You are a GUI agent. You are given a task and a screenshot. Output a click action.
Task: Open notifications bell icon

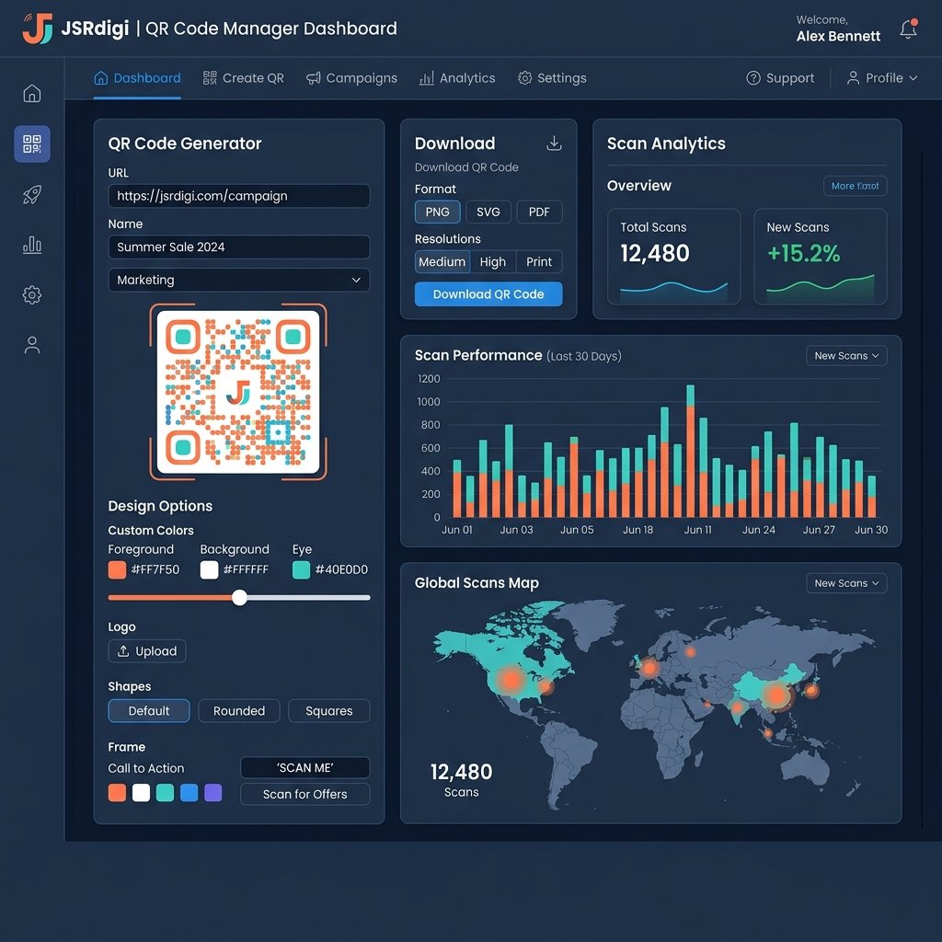[x=908, y=29]
